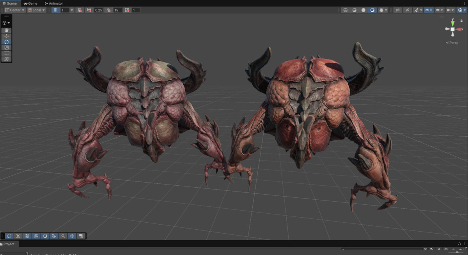
Task: Select shaded wireframe draw mode
Action: point(355,10)
